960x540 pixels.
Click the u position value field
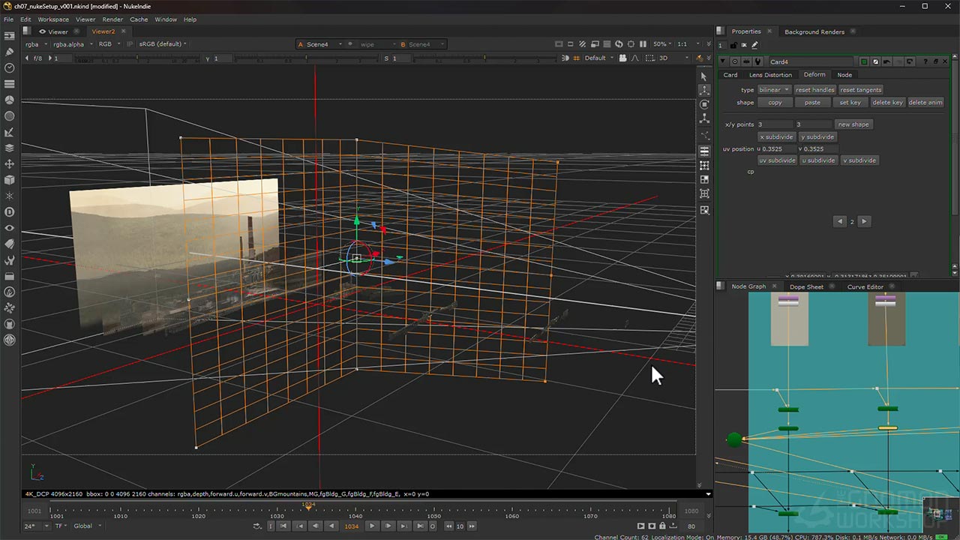pos(778,149)
